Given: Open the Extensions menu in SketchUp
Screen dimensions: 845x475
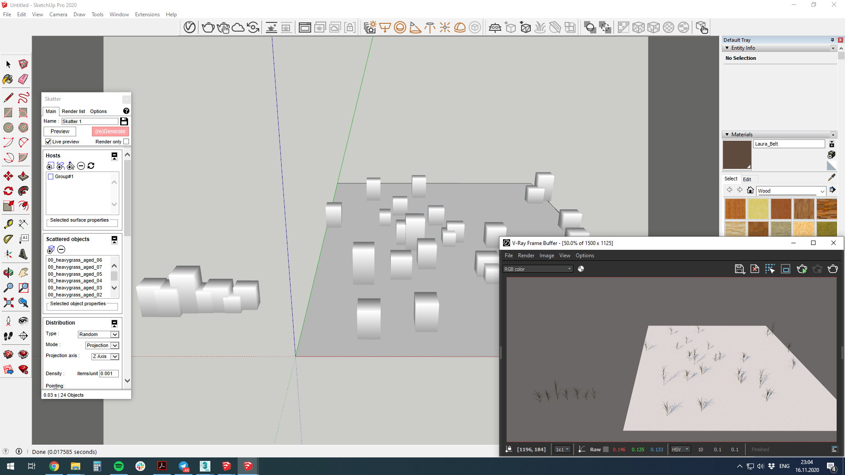Looking at the screenshot, I should coord(147,15).
